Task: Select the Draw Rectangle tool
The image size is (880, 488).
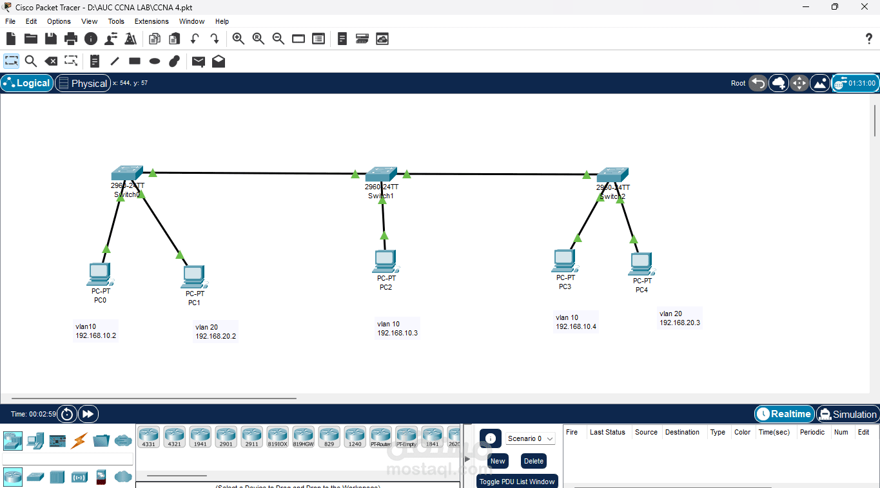Action: click(x=135, y=61)
